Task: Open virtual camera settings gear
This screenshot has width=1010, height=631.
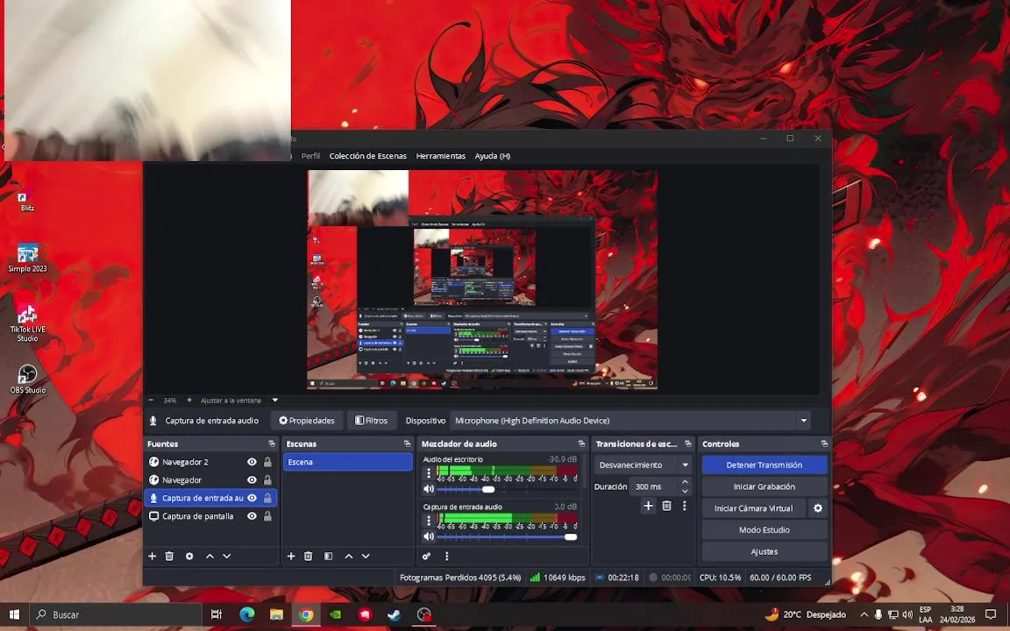Action: [818, 508]
